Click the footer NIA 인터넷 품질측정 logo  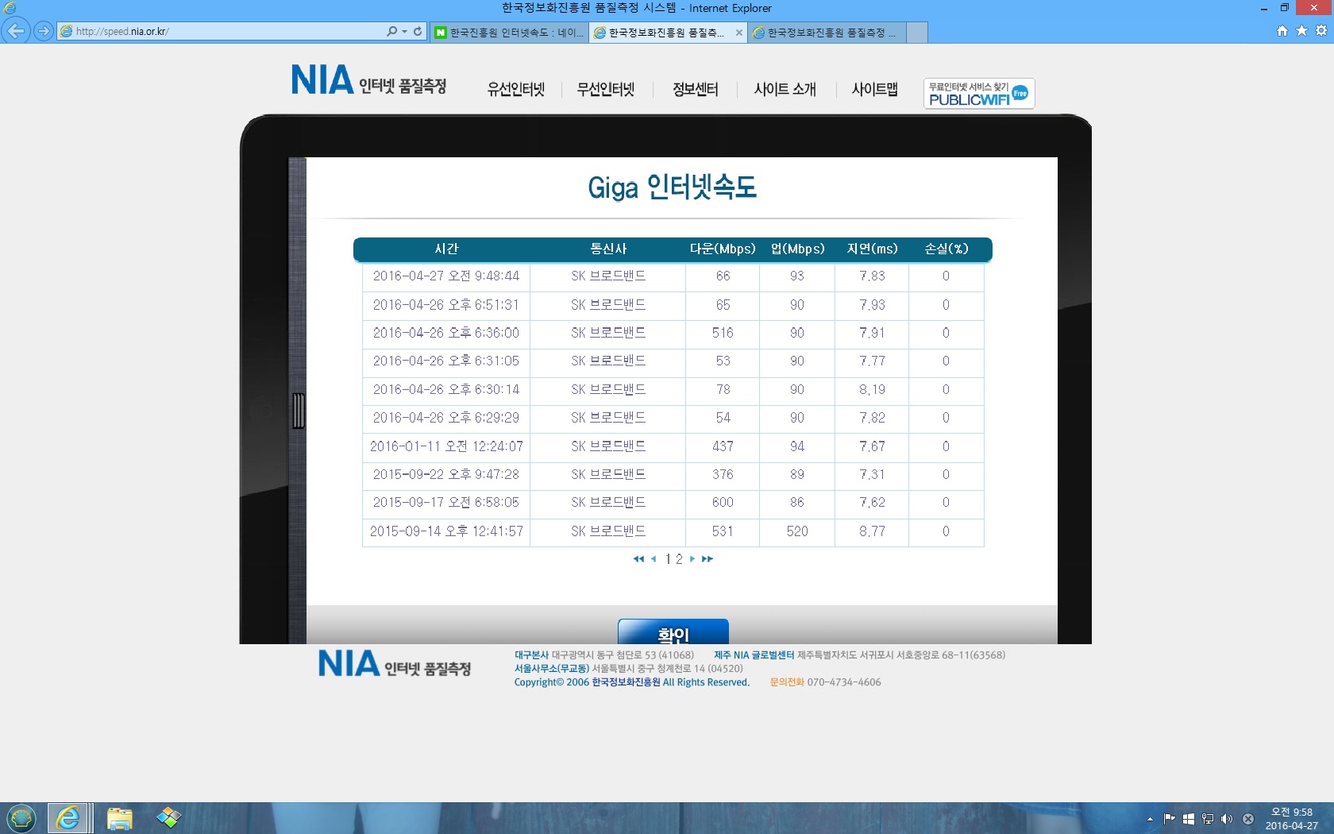coord(395,664)
